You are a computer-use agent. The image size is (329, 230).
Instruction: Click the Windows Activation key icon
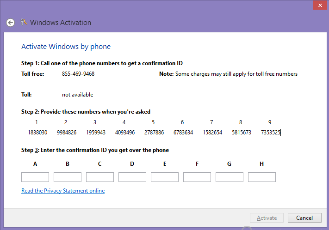click(24, 22)
